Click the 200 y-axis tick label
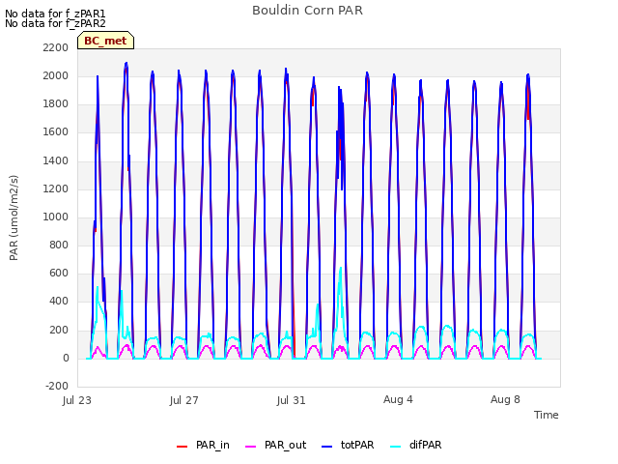Screen dimensions: 618x464 coord(59,331)
